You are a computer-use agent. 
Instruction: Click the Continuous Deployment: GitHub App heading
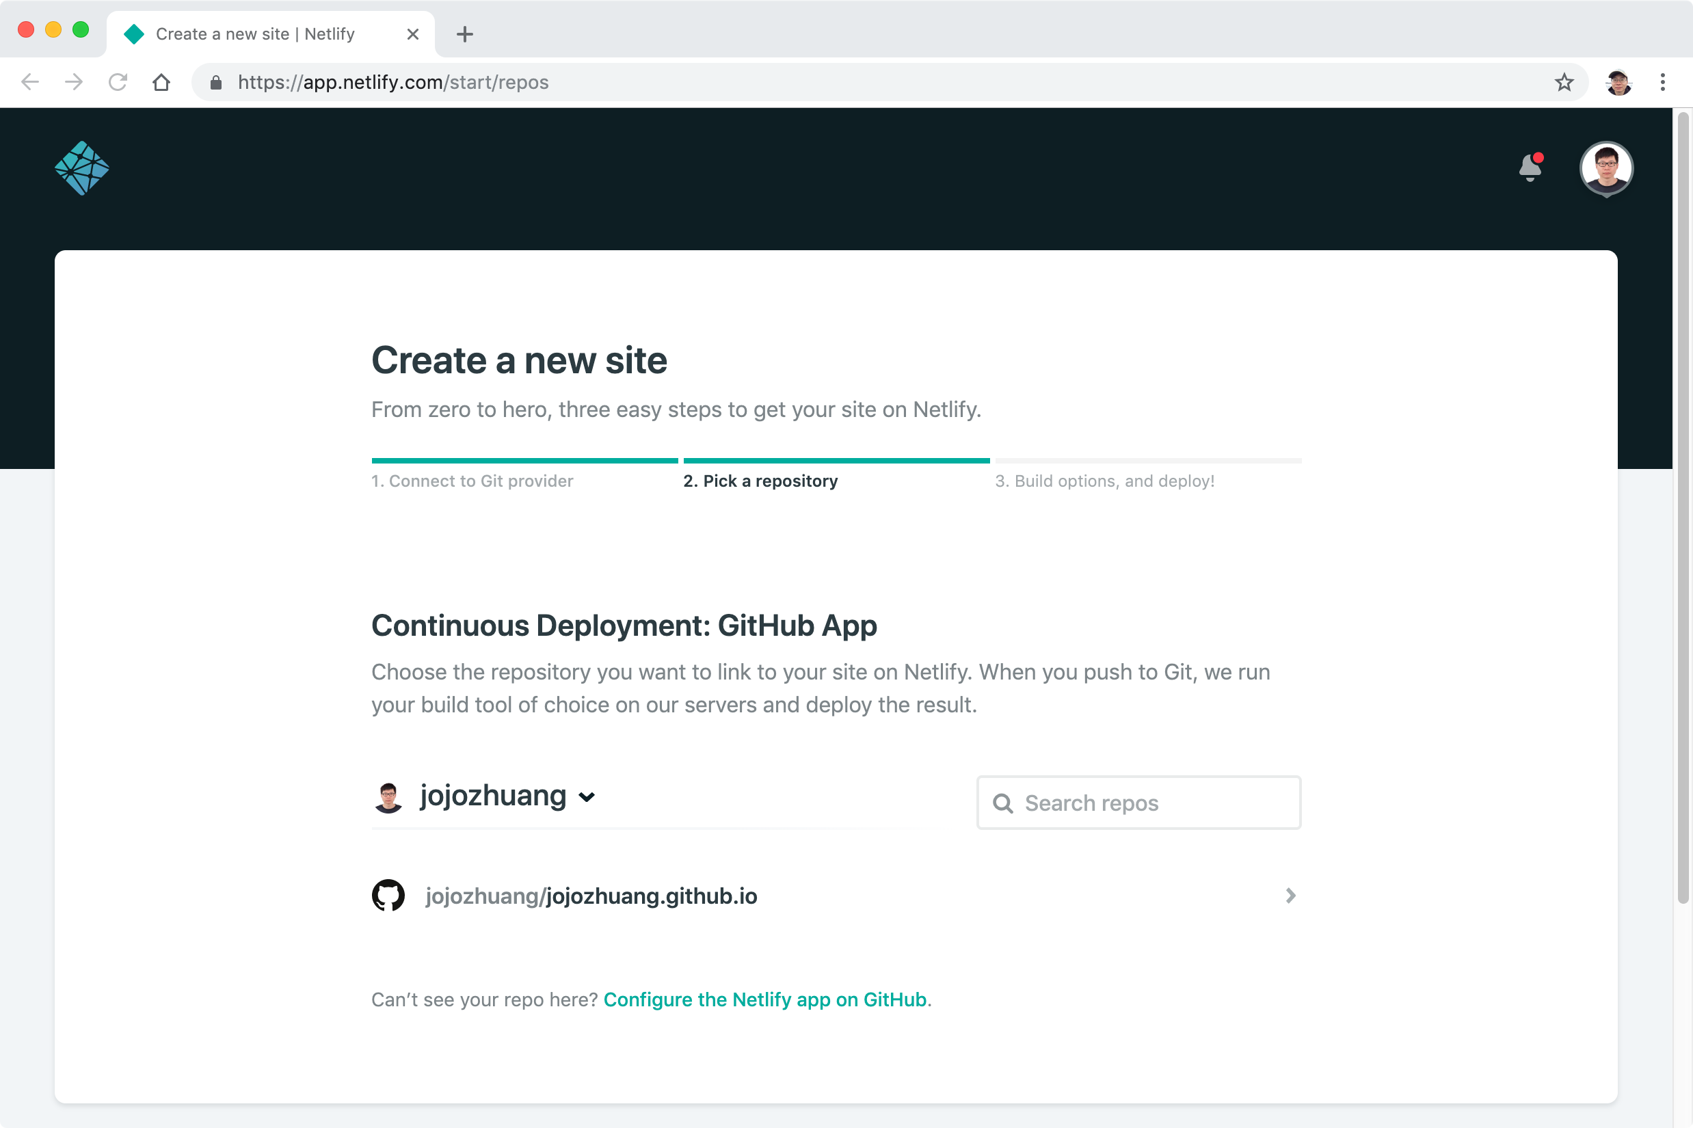(x=624, y=625)
